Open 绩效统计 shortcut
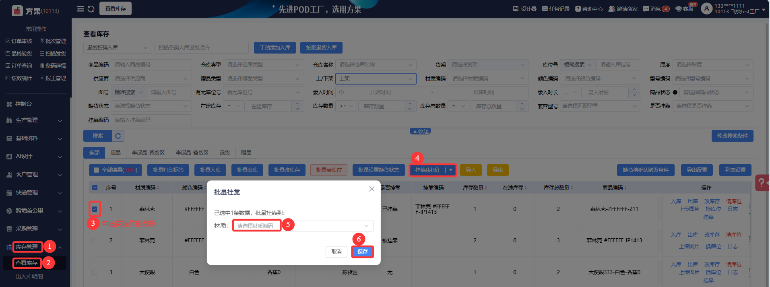 point(19,78)
